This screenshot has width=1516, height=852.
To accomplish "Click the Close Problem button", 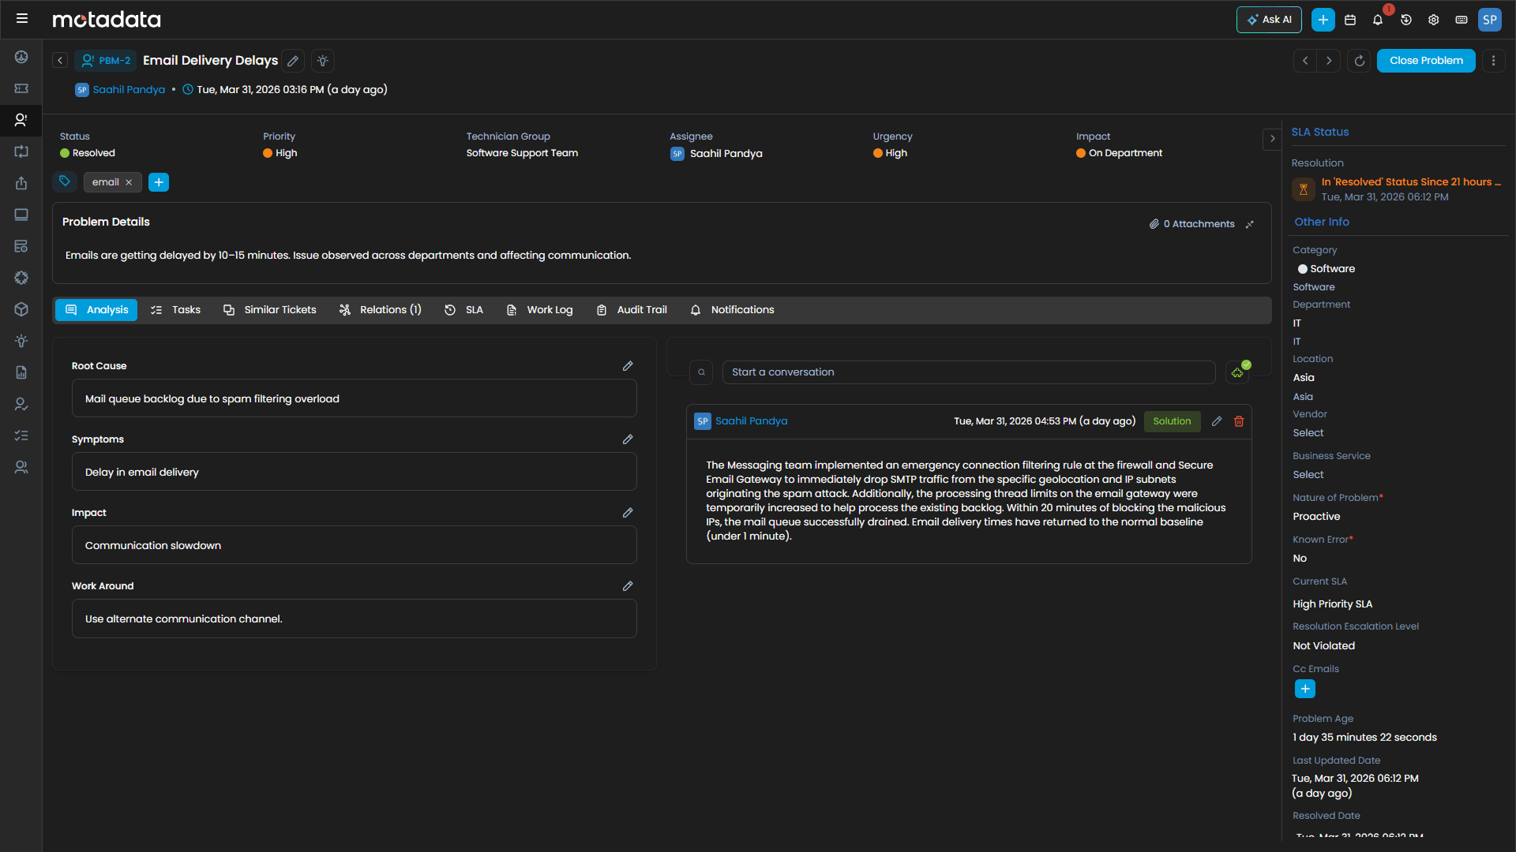I will 1426,61.
